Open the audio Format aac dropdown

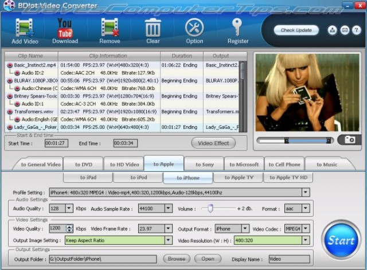[x=306, y=208]
